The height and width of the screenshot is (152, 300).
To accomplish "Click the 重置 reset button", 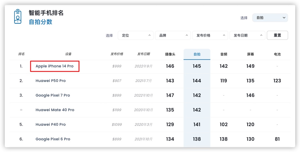I will [x=277, y=35].
